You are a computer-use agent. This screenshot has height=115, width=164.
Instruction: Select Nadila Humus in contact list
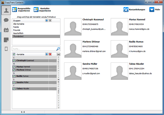[x=34, y=76]
